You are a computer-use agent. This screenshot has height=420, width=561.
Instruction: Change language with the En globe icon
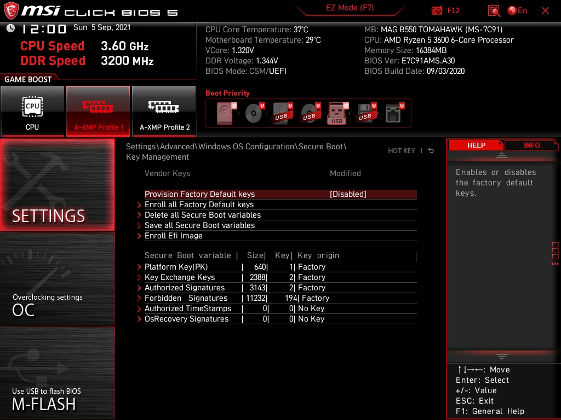[x=517, y=11]
